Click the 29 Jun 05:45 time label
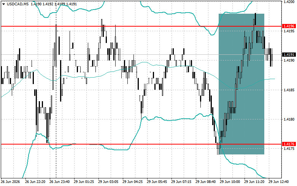The width and height of the screenshot is (297, 186). 157,182
